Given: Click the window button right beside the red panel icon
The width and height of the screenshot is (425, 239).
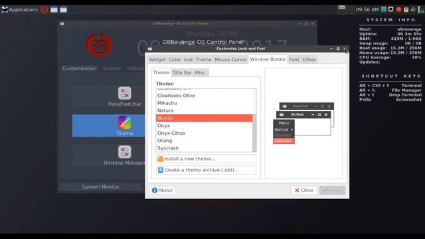Looking at the screenshot, I should click(54, 10).
